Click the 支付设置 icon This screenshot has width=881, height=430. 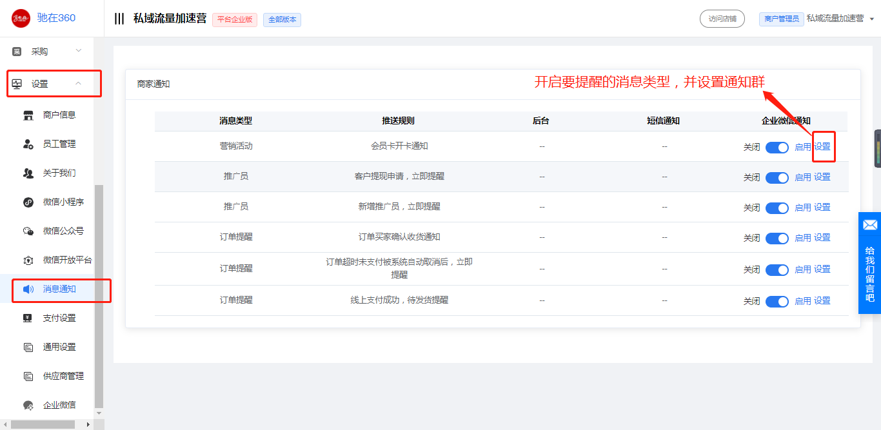(28, 318)
